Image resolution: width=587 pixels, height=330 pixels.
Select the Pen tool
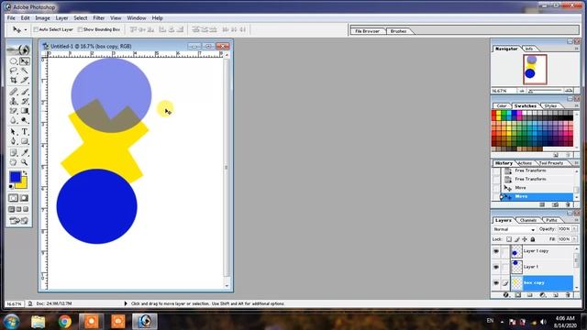14,141
